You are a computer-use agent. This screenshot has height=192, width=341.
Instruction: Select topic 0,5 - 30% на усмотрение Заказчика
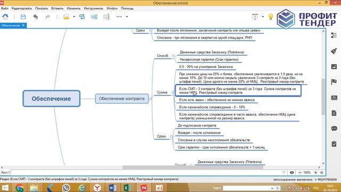click(x=206, y=67)
